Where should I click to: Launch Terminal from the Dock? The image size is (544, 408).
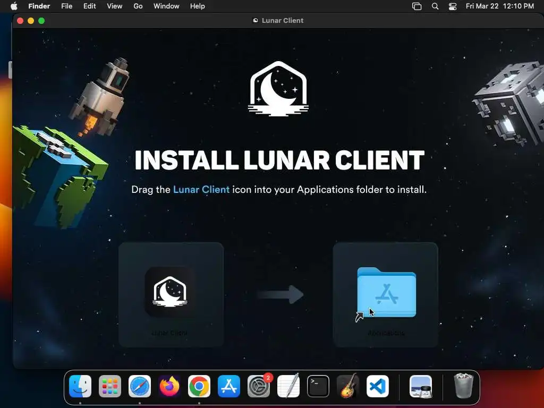pos(318,386)
